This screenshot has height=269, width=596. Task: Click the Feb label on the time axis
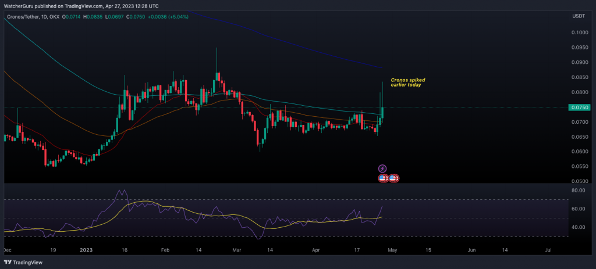pyautogui.click(x=164, y=250)
